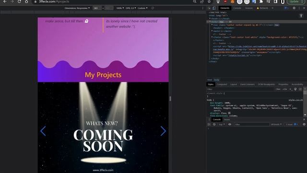Open DevTools customize three-dot menu
Viewport: 307px width, 173px height.
(x=299, y=8)
